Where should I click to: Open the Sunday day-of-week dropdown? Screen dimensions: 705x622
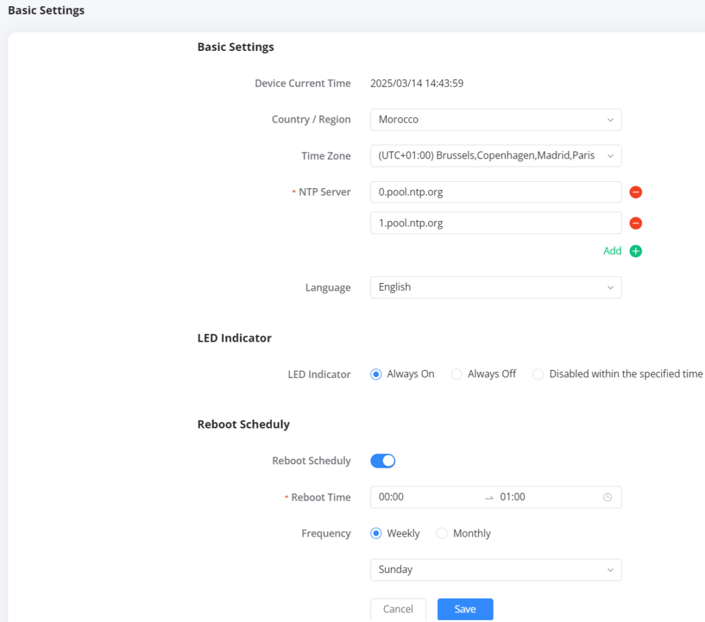496,570
